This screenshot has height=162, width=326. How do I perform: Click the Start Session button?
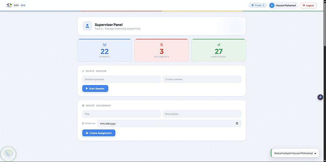[95, 88]
